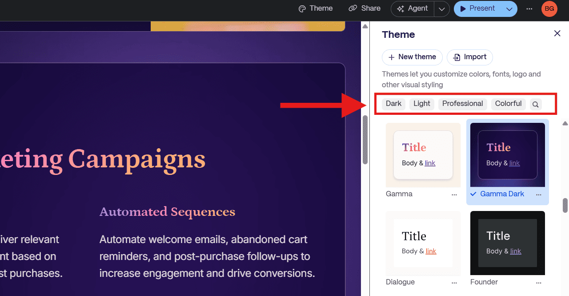The height and width of the screenshot is (296, 569).
Task: Create a New theme
Action: (412, 57)
